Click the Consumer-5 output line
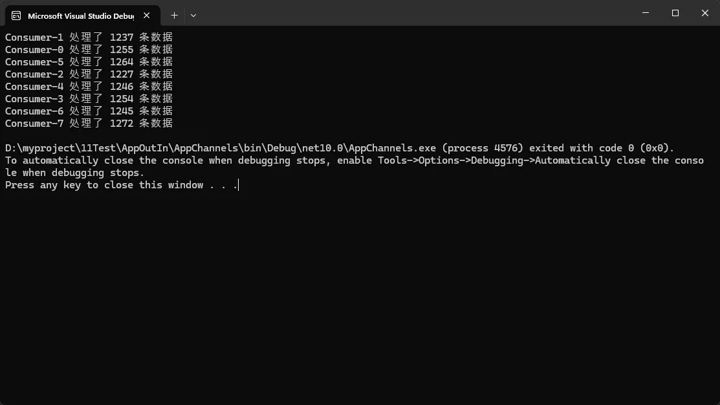Viewport: 720px width, 405px height. pos(89,62)
